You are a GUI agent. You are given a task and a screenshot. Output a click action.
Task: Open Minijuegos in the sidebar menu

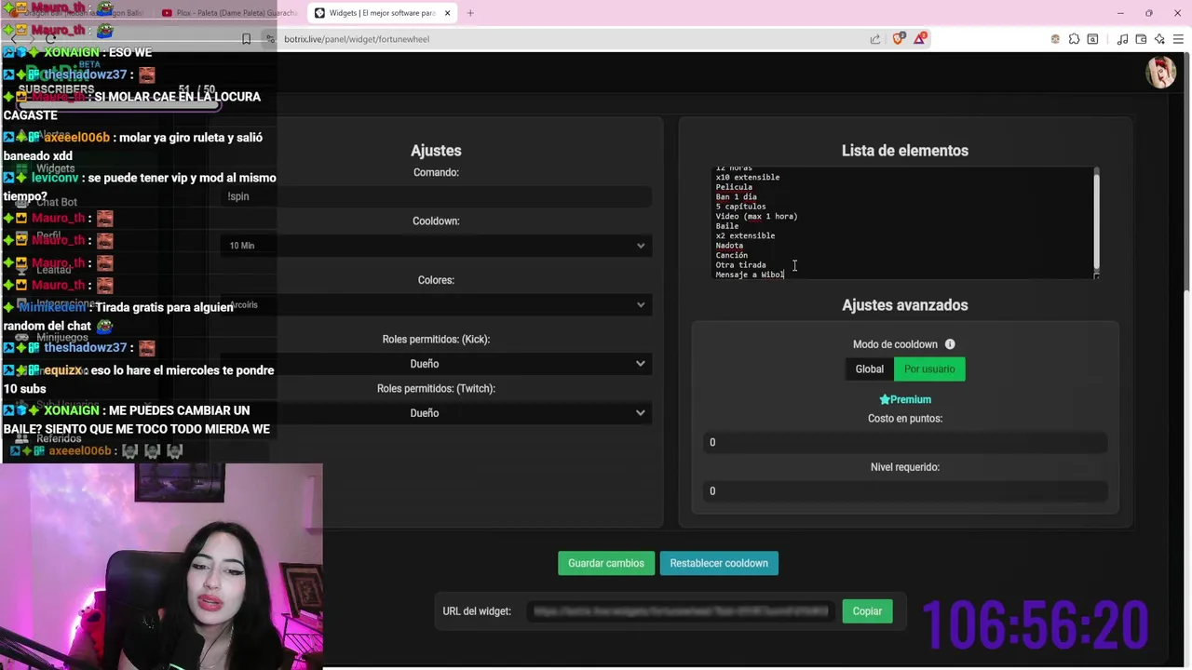pyautogui.click(x=61, y=337)
